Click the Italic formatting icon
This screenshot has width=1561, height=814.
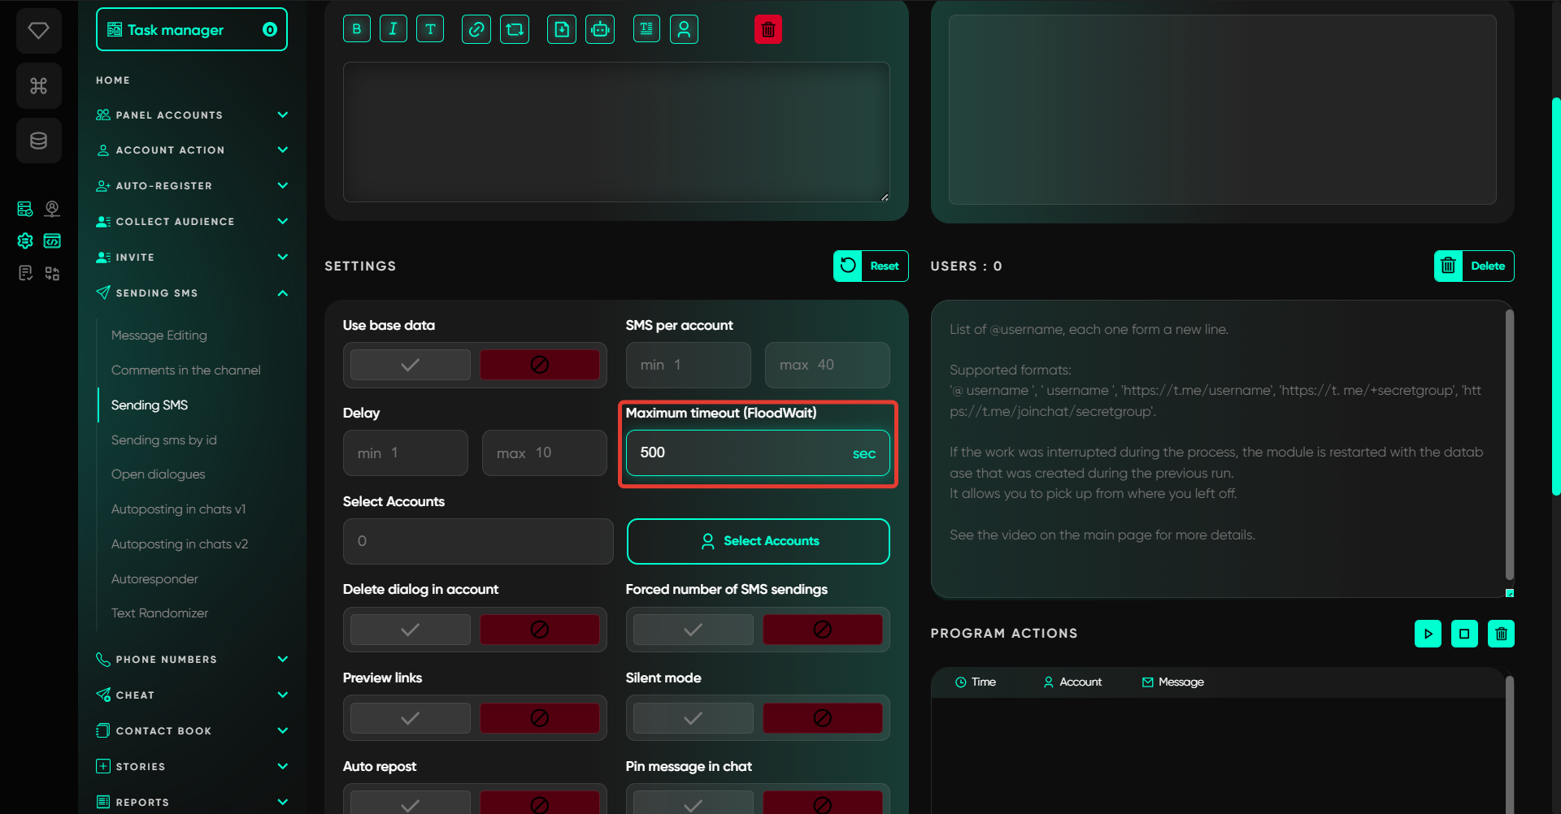click(x=393, y=29)
